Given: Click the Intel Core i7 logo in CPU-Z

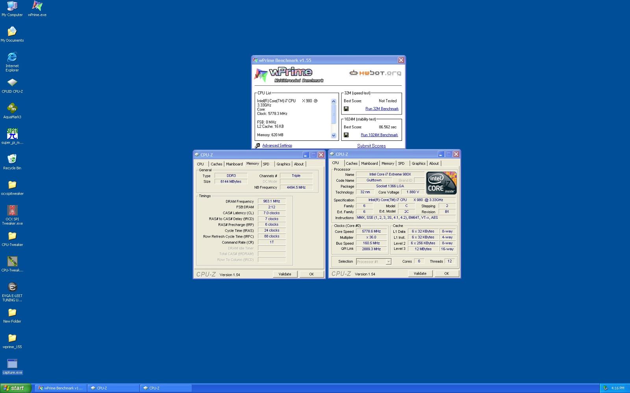Looking at the screenshot, I should click(x=441, y=183).
